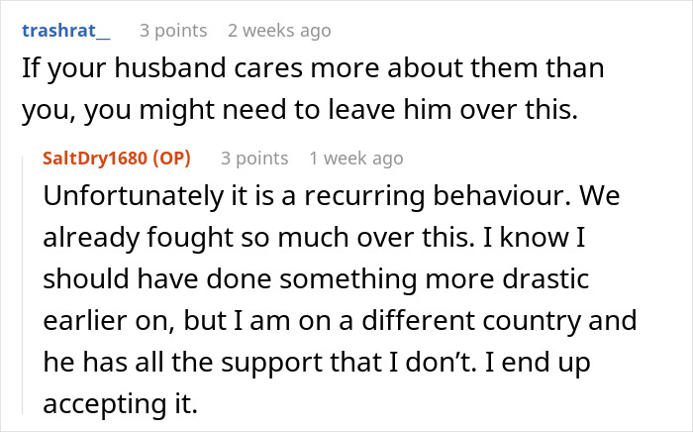Click line starting 'already fought so much'

(x=314, y=238)
